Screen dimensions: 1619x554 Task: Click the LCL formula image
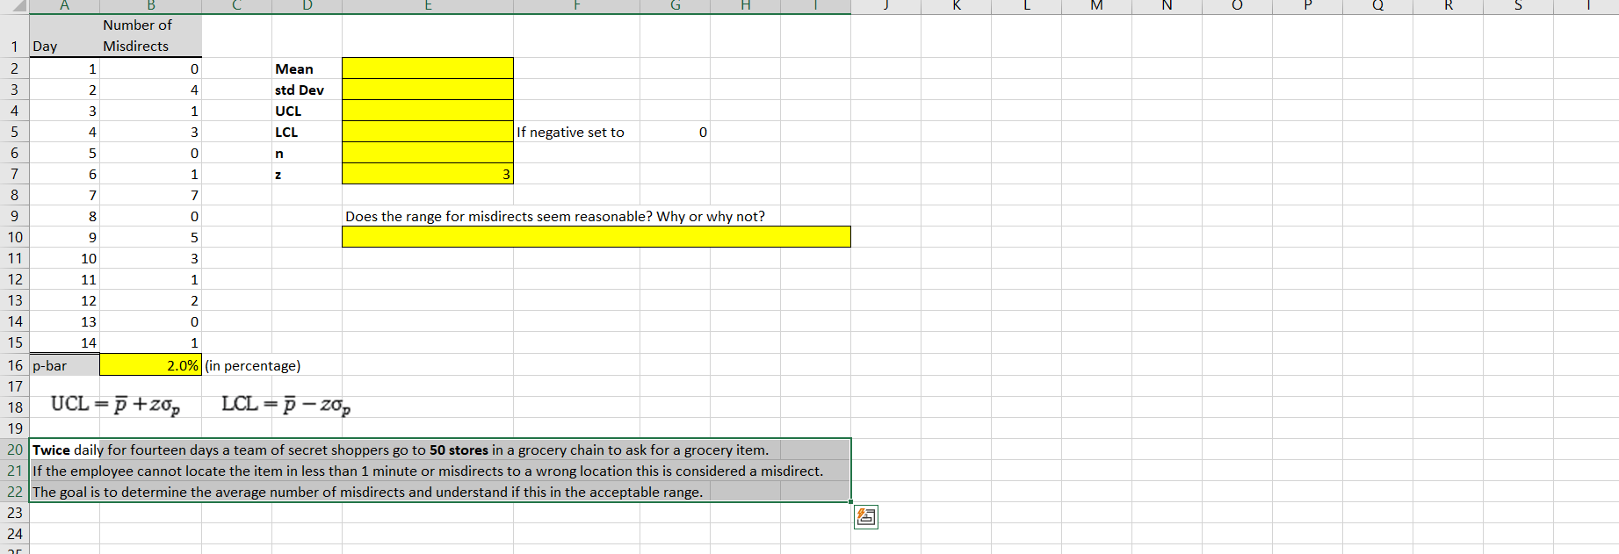286,405
